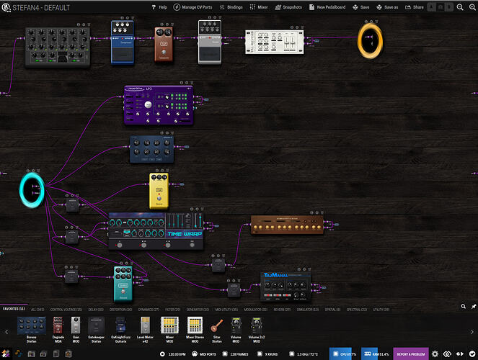478x360 pixels.
Task: Open Manage CV Ports
Action: [192, 7]
